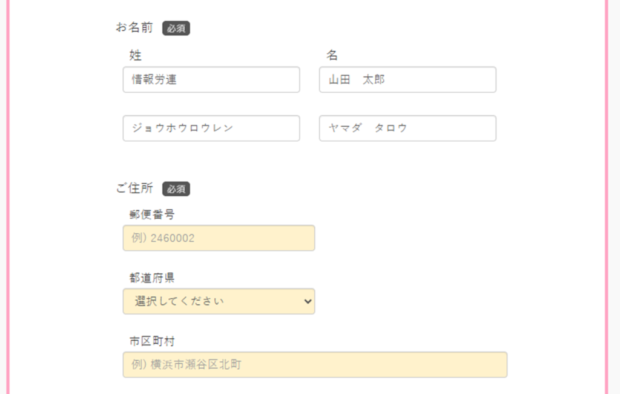620x394 pixels.
Task: Focus the katakana field with ジョウホウロウレン
Action: pyautogui.click(x=211, y=128)
